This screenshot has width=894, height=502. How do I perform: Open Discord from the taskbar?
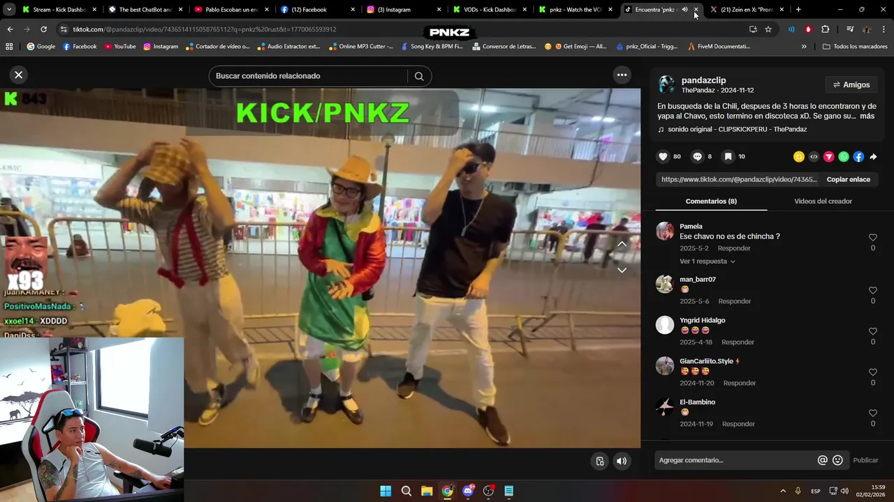coord(468,491)
